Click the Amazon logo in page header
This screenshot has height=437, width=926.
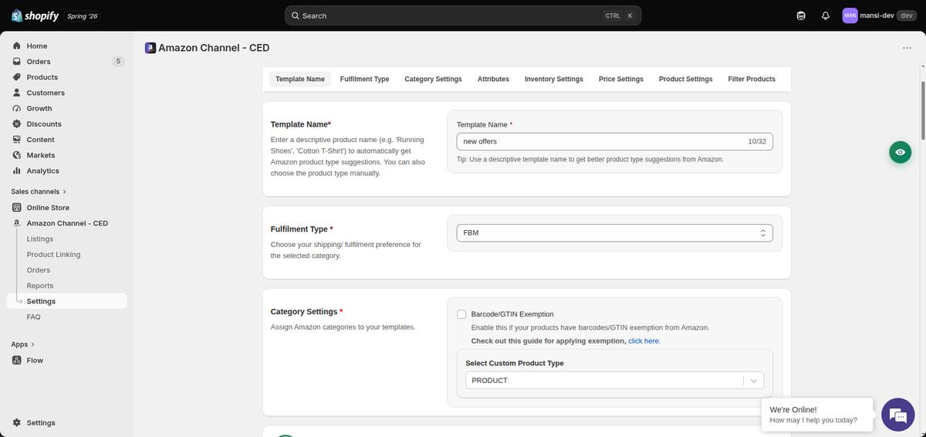[150, 48]
